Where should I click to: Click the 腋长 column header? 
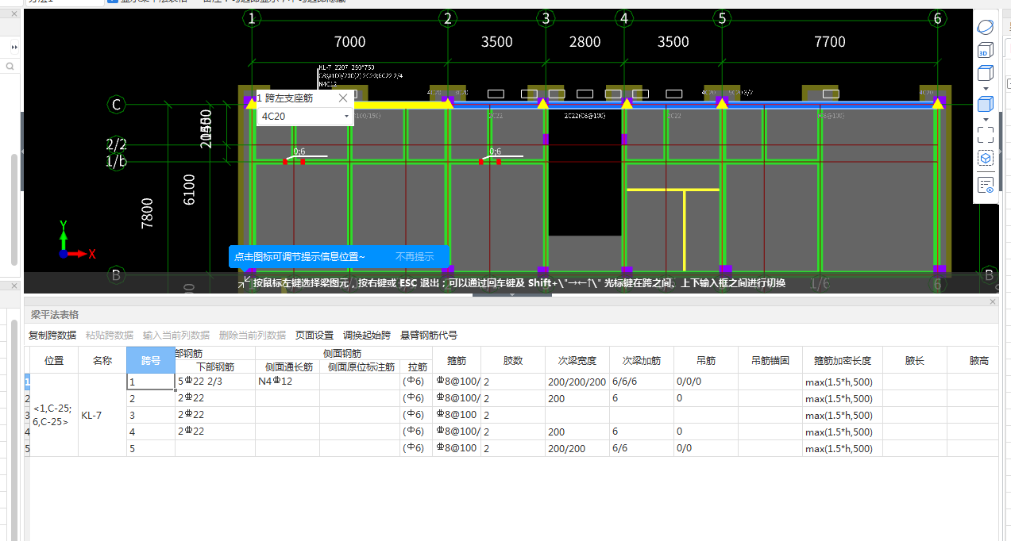[915, 360]
